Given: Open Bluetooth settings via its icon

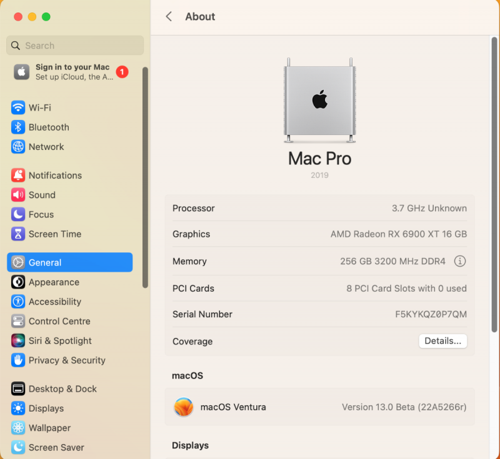Looking at the screenshot, I should pos(18,127).
